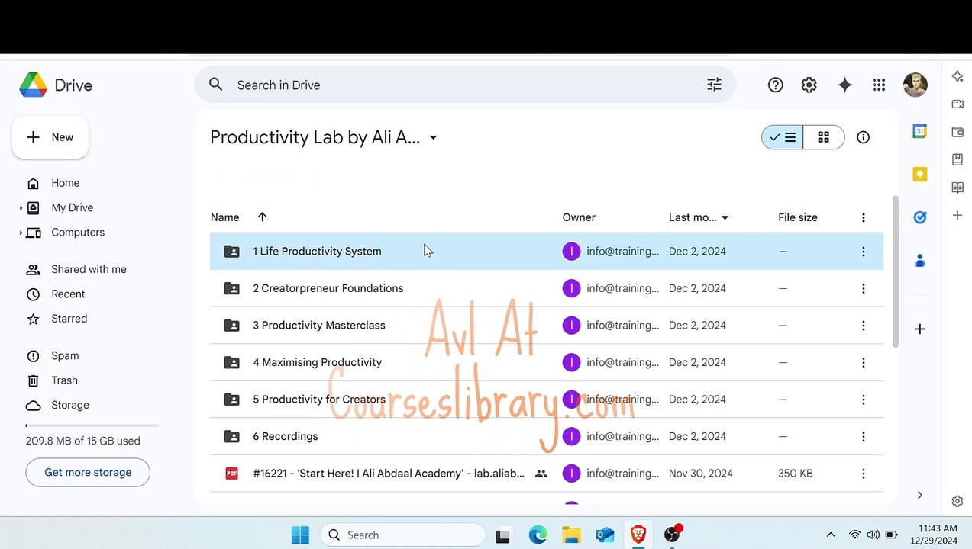Open File Explorer from taskbar
The height and width of the screenshot is (549, 972).
(x=571, y=535)
